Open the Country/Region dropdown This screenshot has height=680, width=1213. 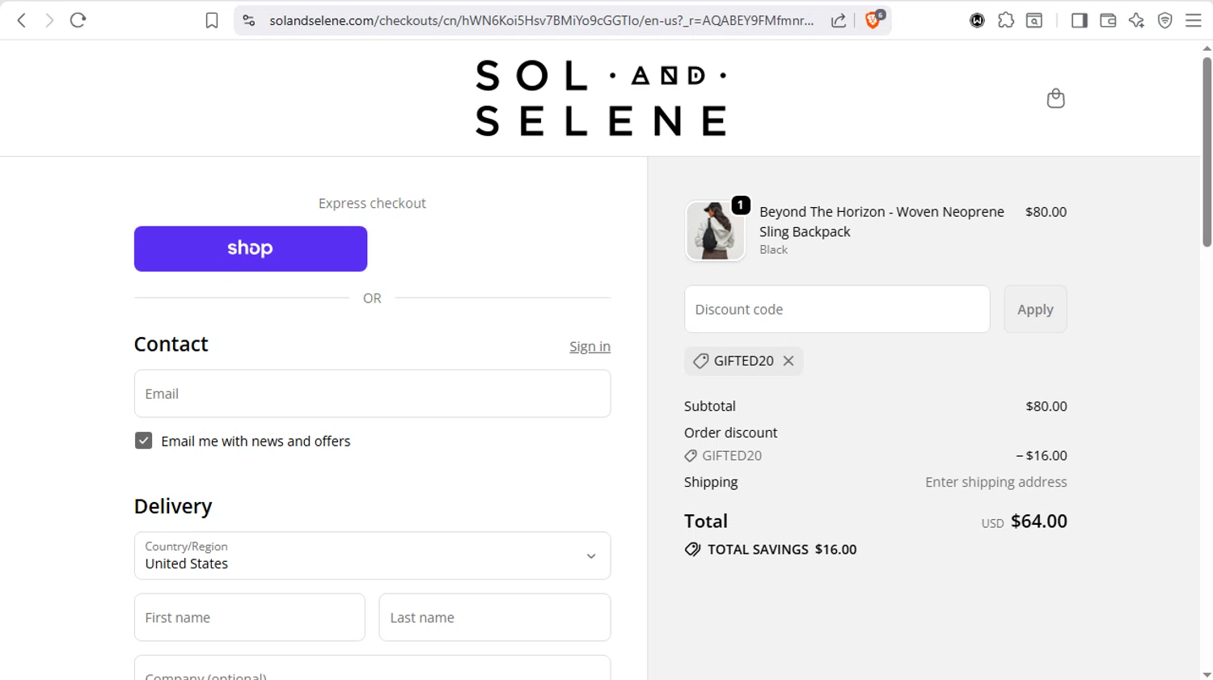point(372,555)
